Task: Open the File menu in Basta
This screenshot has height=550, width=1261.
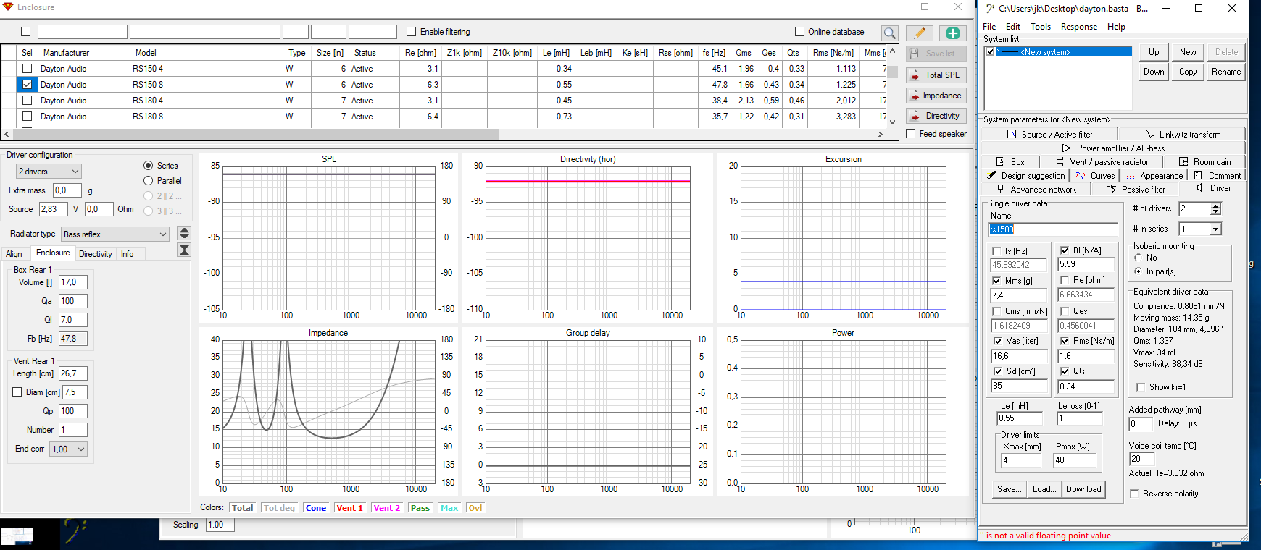Action: (x=989, y=27)
